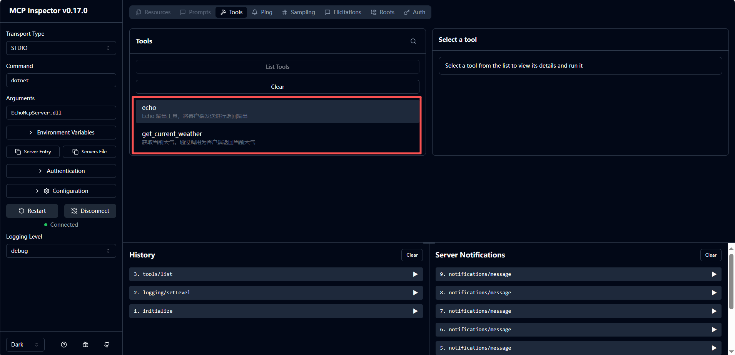735x355 pixels.
Task: Open the Elicitations tab
Action: coord(343,12)
